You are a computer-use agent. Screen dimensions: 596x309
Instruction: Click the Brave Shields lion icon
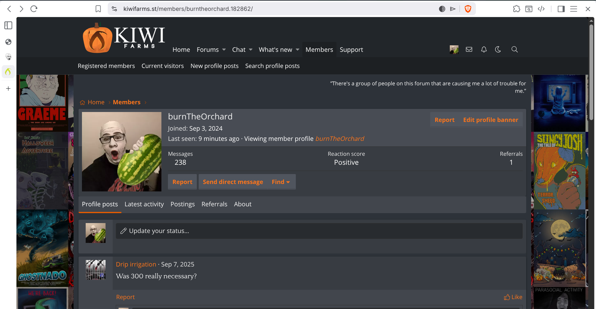pyautogui.click(x=468, y=9)
